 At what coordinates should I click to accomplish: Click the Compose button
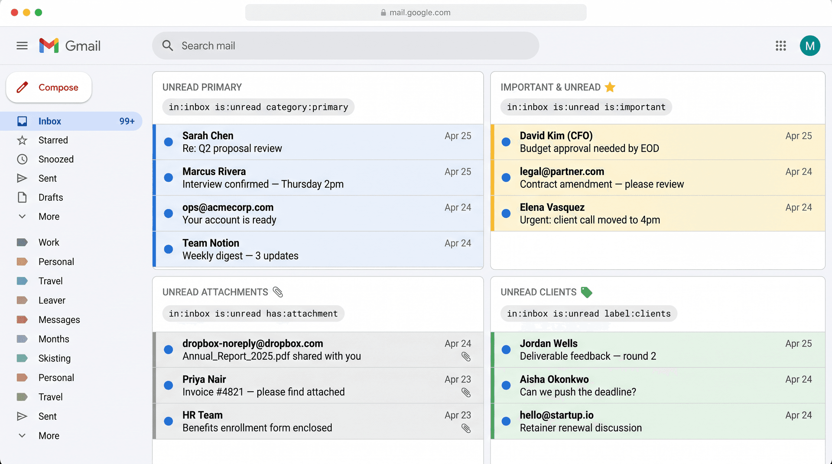(49, 87)
